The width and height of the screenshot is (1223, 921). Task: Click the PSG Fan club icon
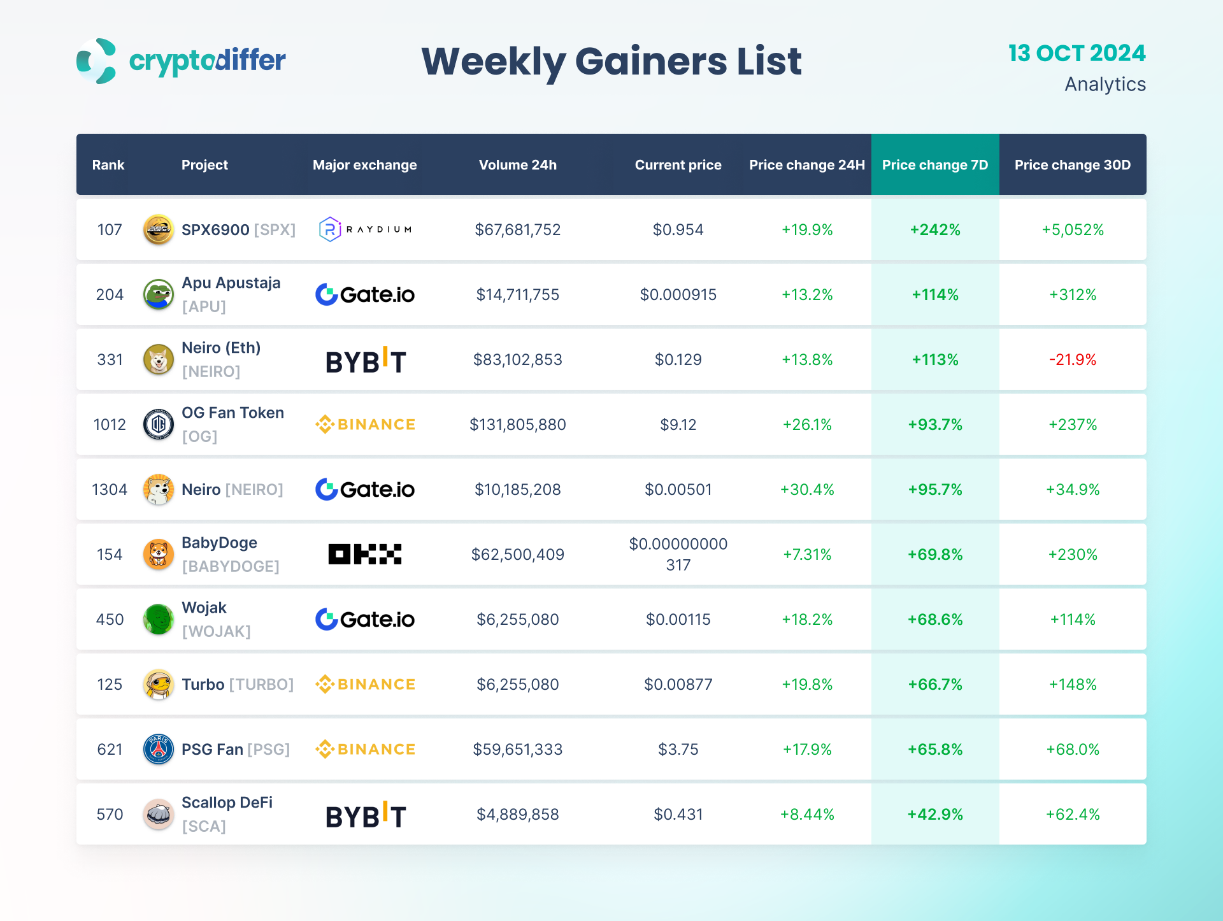click(x=159, y=749)
